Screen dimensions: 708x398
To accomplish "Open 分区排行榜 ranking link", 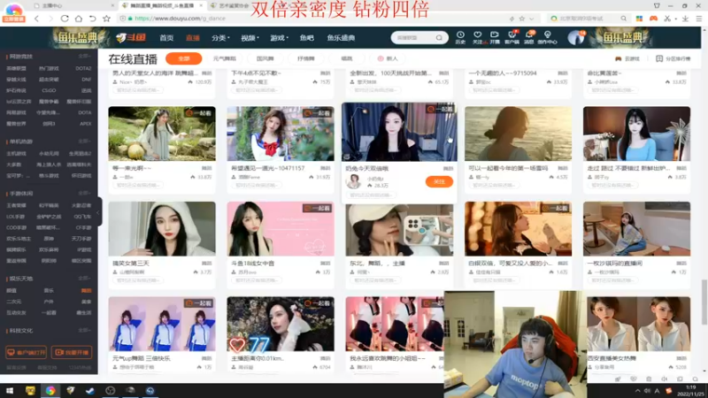I will (673, 58).
